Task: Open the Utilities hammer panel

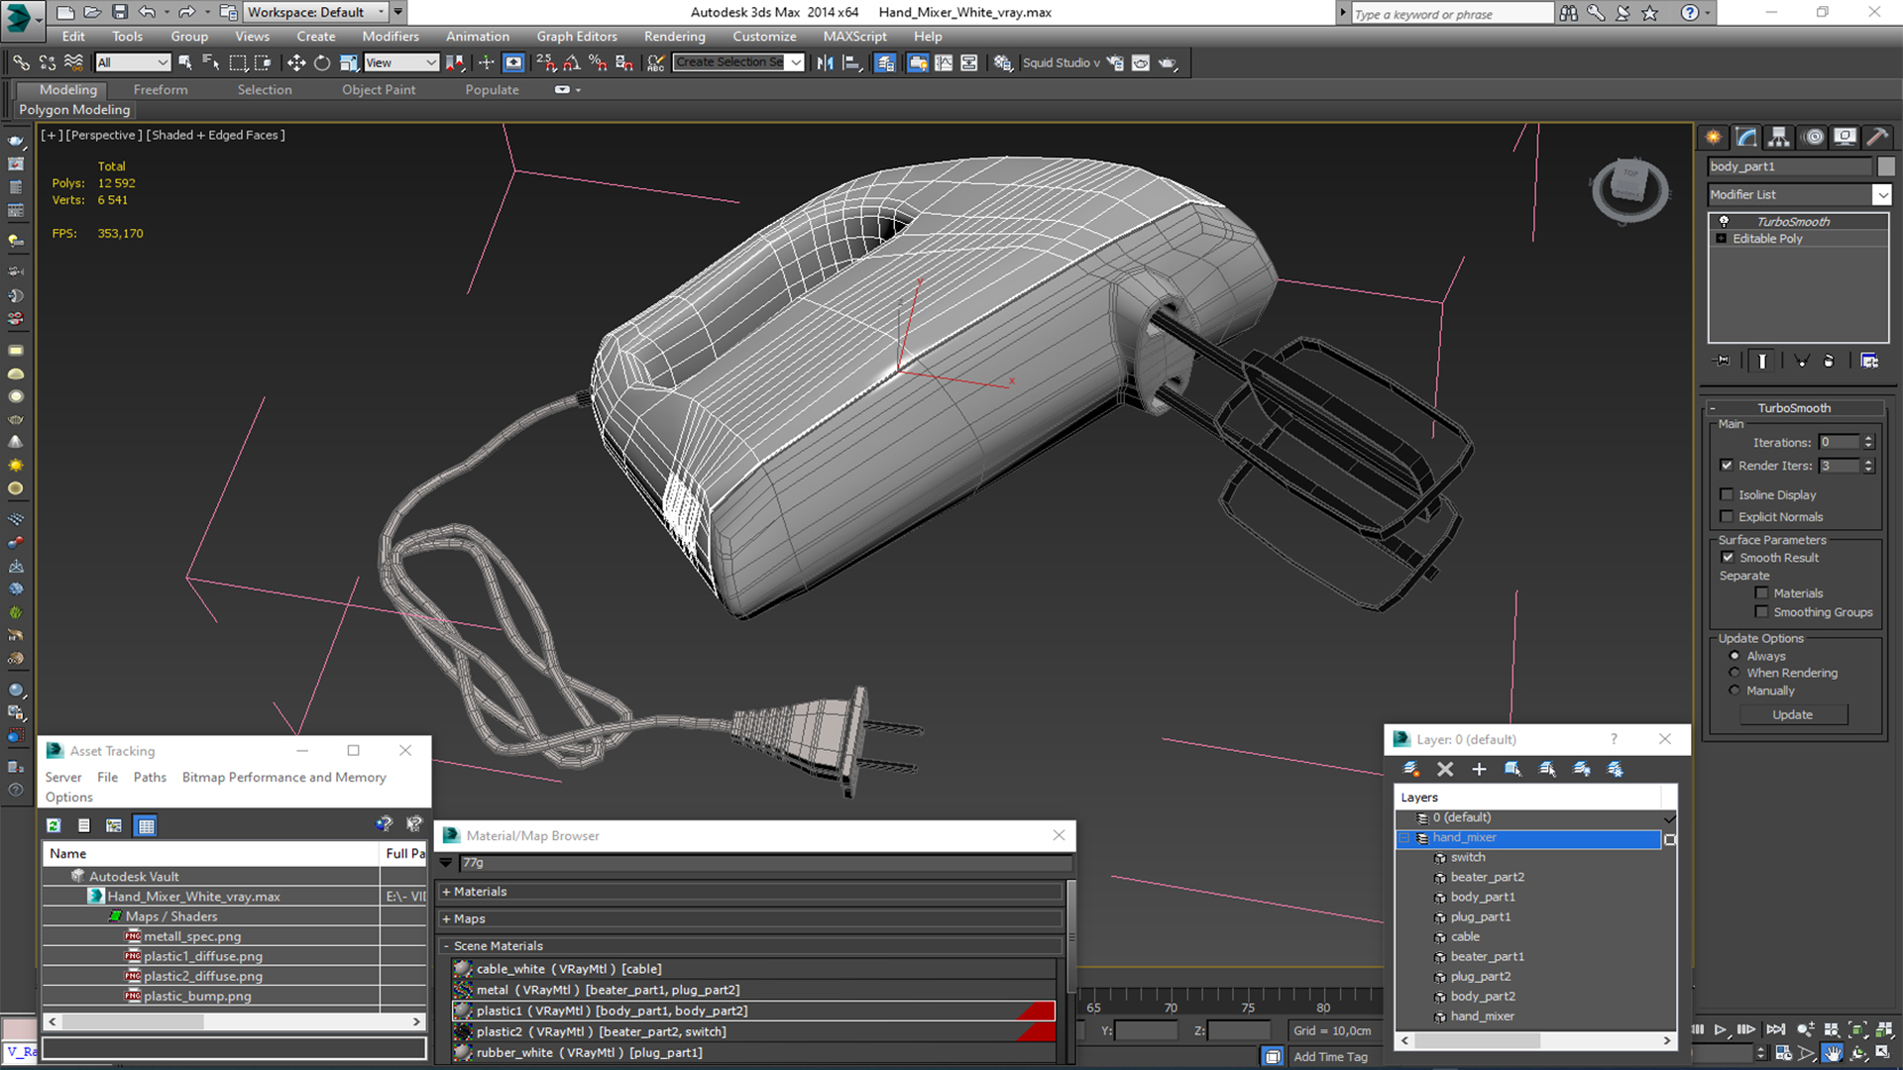Action: tap(1876, 137)
